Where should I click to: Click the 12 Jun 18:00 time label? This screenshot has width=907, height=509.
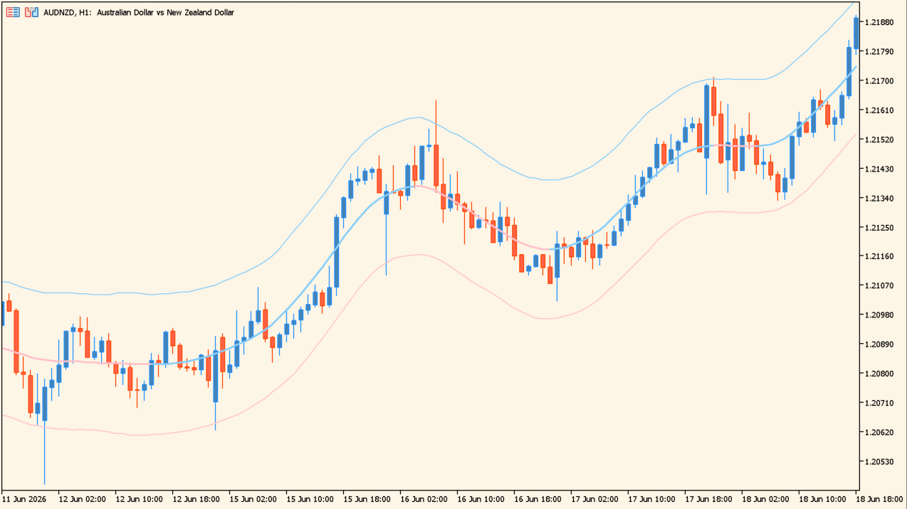[196, 499]
